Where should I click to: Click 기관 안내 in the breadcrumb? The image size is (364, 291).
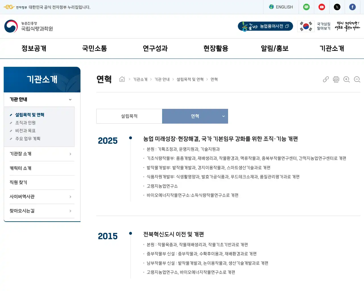[162, 79]
